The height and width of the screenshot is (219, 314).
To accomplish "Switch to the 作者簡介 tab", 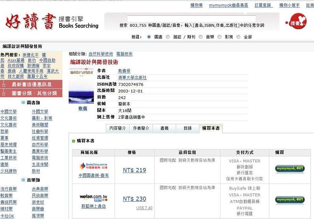I will coord(141,128).
